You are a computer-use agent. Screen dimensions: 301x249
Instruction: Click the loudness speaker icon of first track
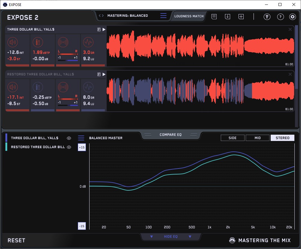click(13, 42)
